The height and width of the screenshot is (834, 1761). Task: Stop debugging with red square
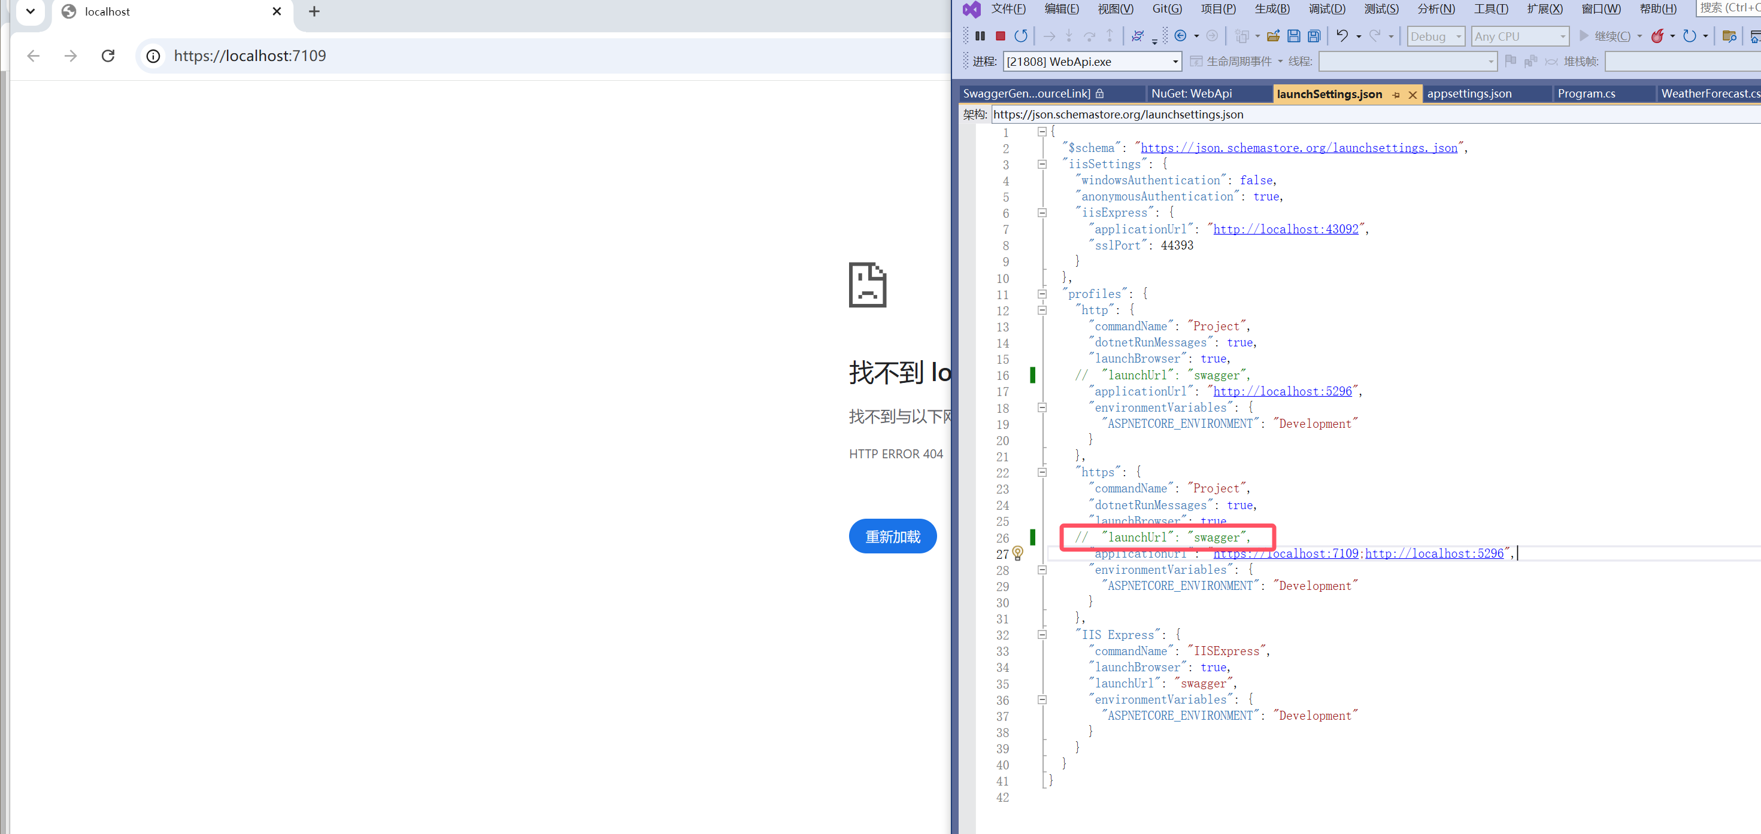[x=1000, y=36]
